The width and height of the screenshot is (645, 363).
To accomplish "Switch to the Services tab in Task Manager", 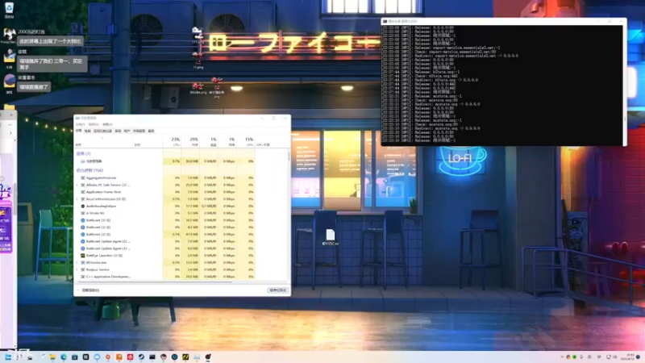I will (x=151, y=131).
